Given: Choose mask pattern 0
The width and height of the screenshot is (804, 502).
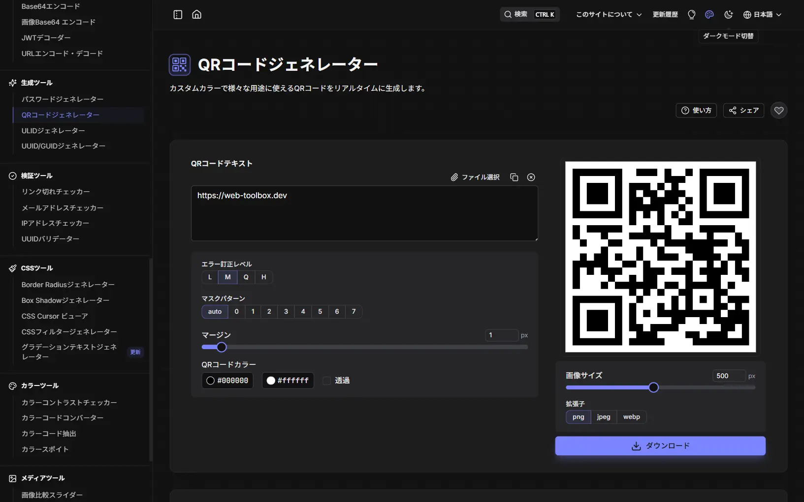Looking at the screenshot, I should [x=236, y=312].
